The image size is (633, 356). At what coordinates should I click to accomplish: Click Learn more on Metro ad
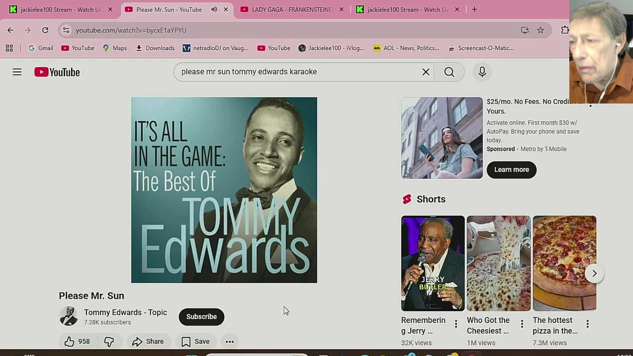point(511,170)
